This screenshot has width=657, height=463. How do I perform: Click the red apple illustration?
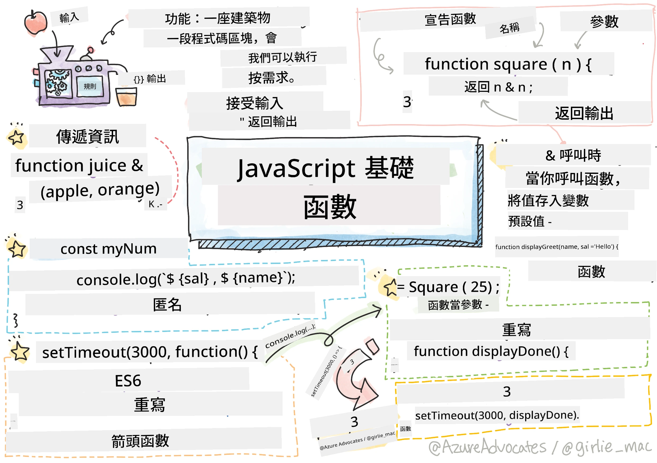point(35,22)
